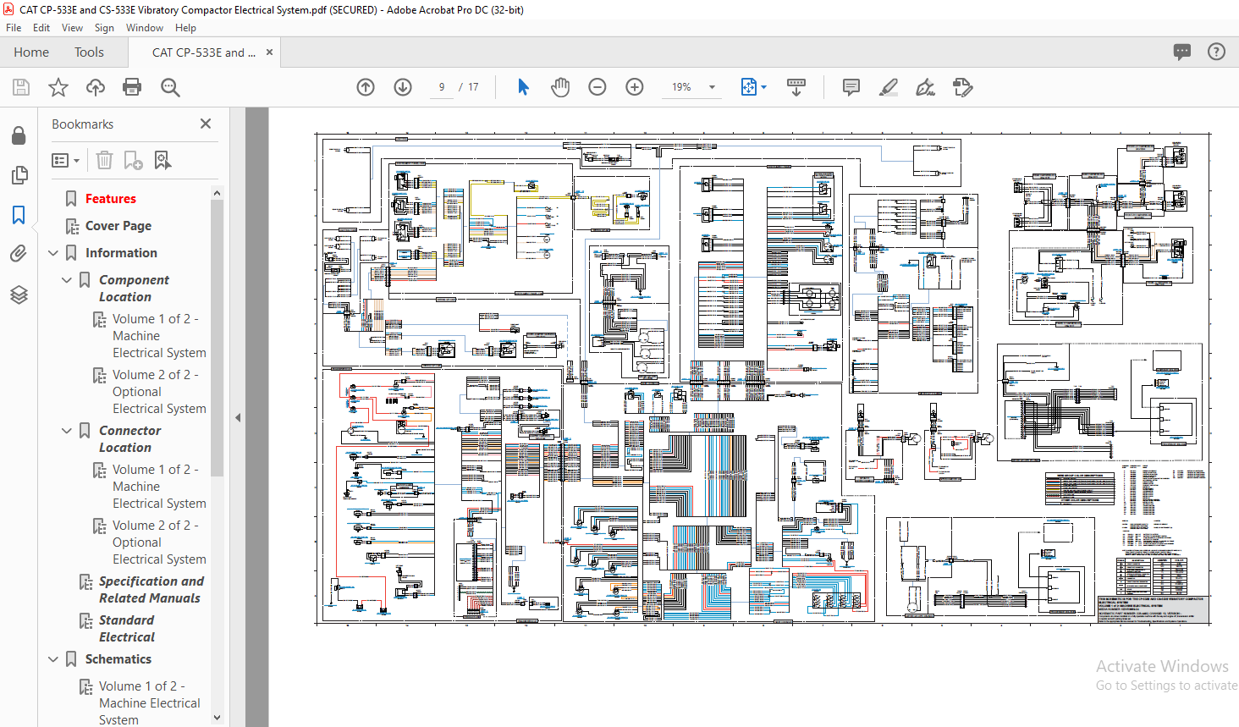This screenshot has width=1239, height=727.
Task: Toggle the Bookmarks panel icon in sidebar
Action: click(19, 215)
